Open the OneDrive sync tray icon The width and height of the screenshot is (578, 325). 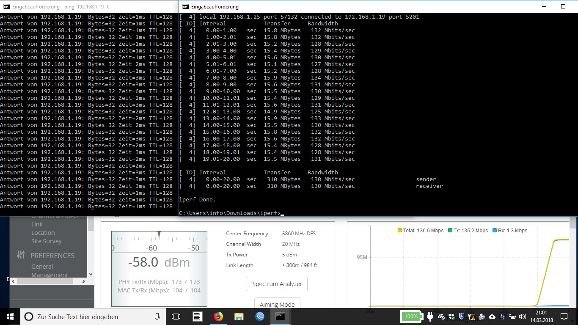pos(441,317)
